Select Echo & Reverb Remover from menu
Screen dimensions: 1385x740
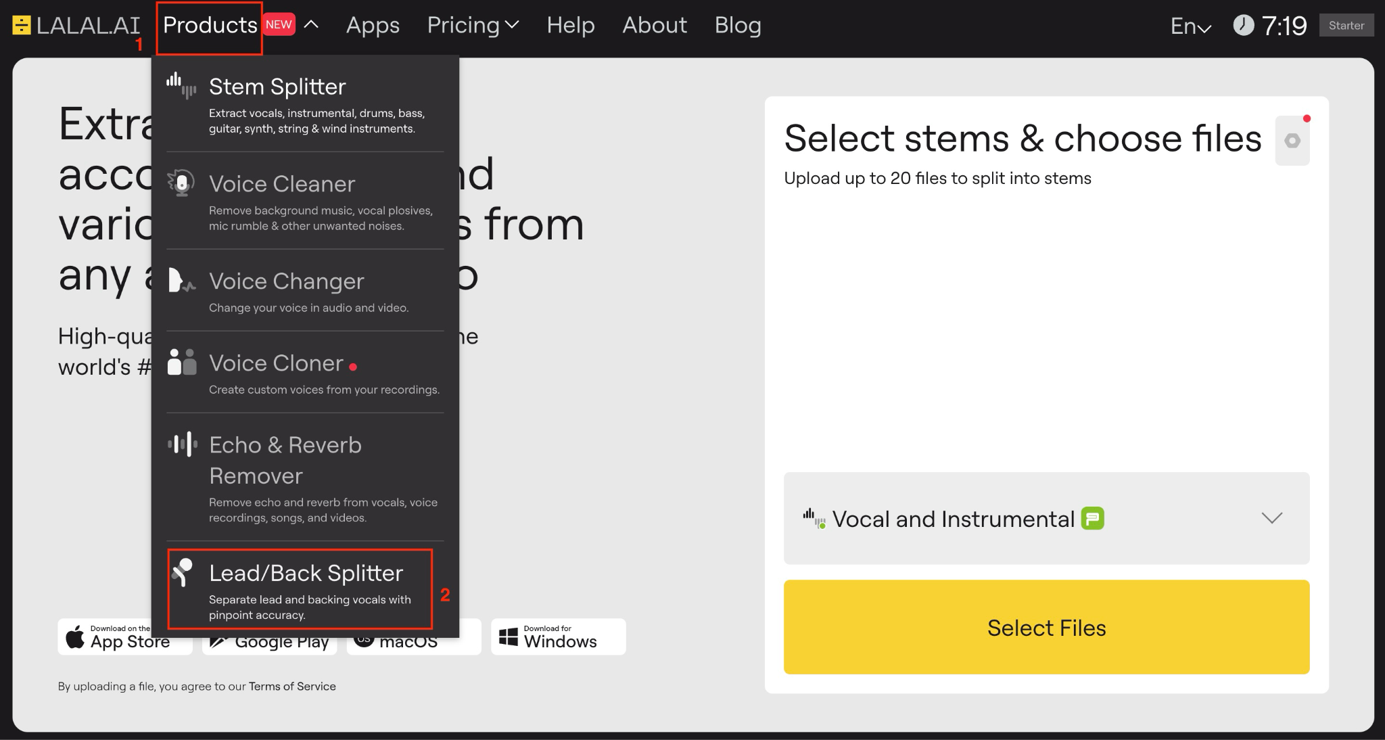(x=305, y=477)
